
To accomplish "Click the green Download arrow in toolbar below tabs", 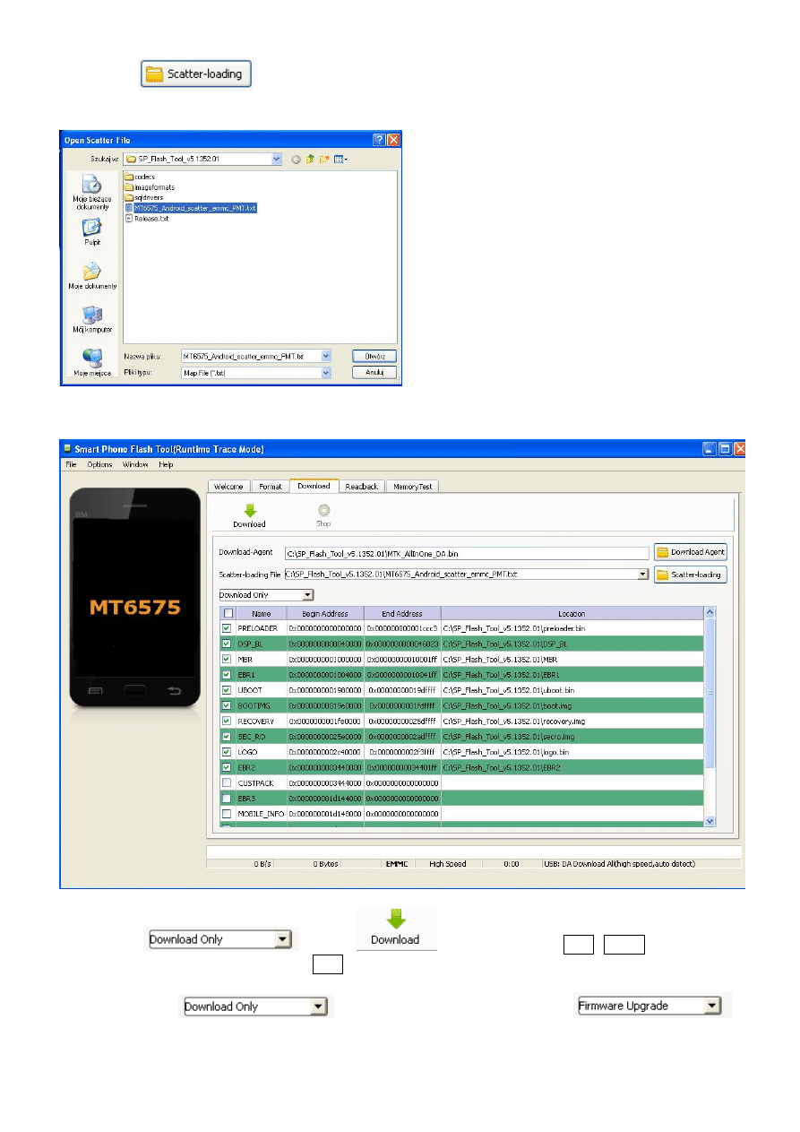I will [x=249, y=510].
